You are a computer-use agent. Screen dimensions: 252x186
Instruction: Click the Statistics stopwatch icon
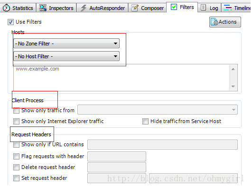click(7, 8)
